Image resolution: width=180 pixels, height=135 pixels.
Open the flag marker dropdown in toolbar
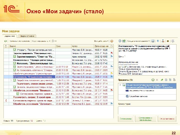click(x=54, y=41)
